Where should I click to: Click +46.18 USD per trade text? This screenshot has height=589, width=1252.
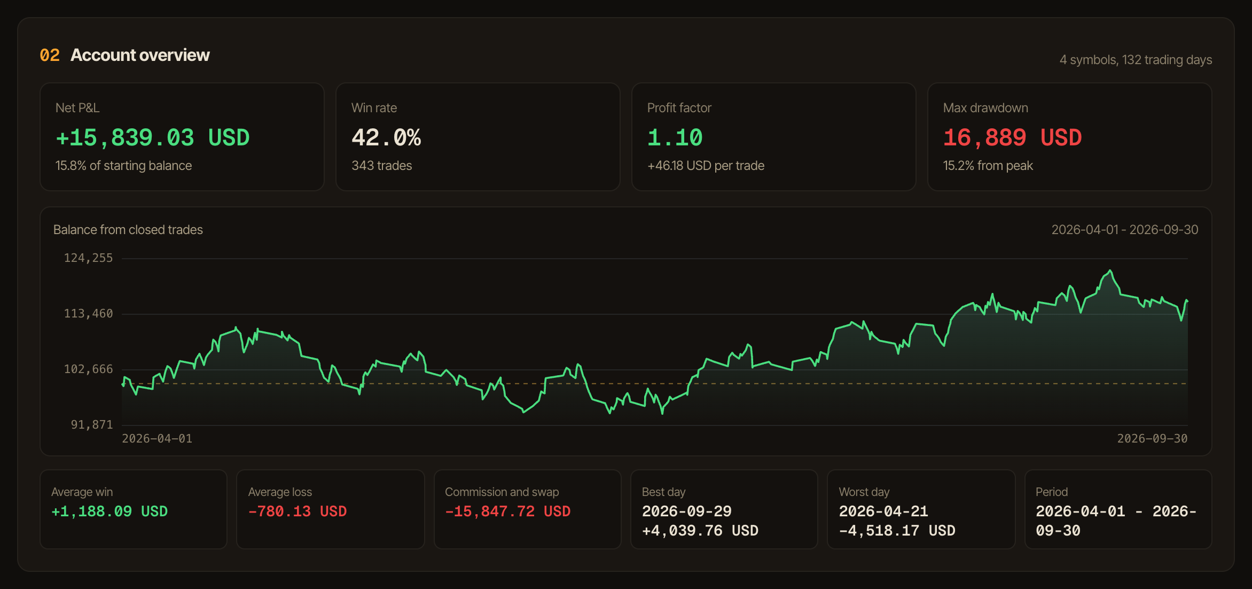pyautogui.click(x=706, y=166)
